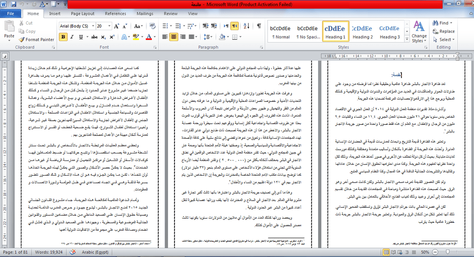
Task: Switch to the Insert tab
Action: pos(55,13)
